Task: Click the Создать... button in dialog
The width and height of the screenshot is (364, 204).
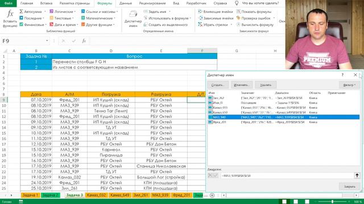Action: pos(218,85)
